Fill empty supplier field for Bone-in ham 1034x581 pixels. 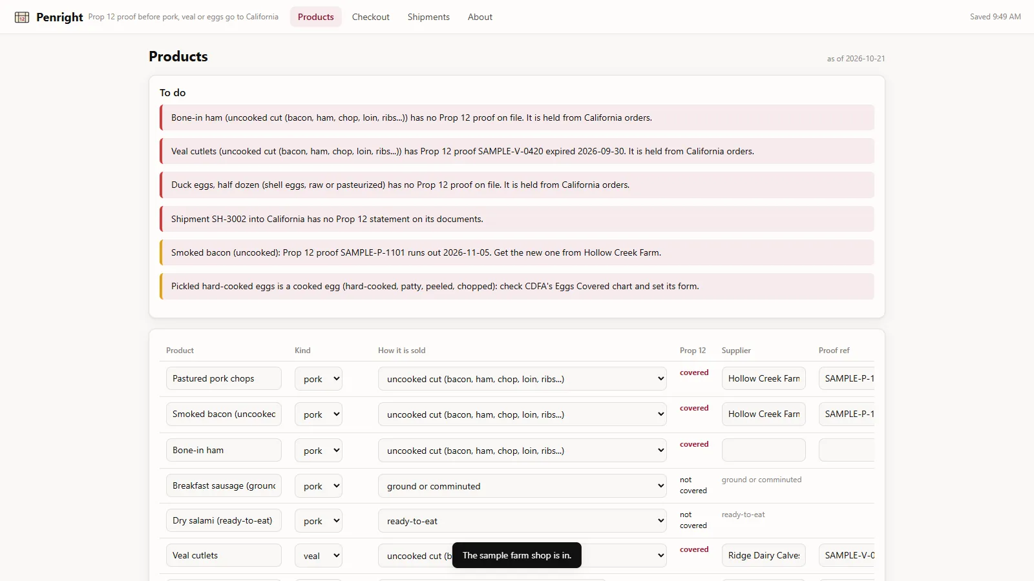point(764,450)
